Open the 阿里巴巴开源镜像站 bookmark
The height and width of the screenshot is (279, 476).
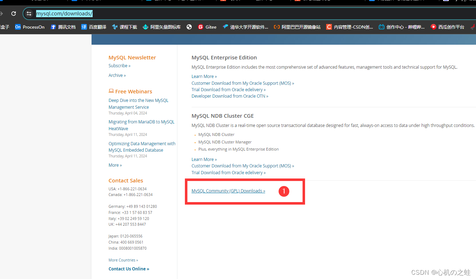297,27
